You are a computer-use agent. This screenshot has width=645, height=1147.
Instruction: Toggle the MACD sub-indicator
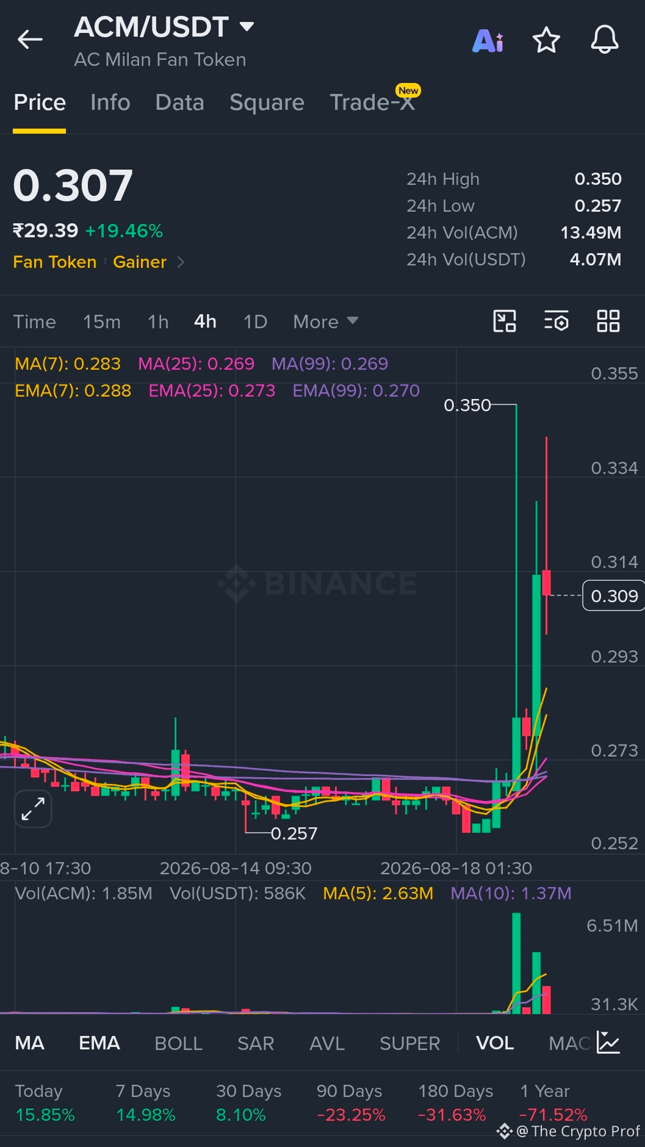[569, 1043]
